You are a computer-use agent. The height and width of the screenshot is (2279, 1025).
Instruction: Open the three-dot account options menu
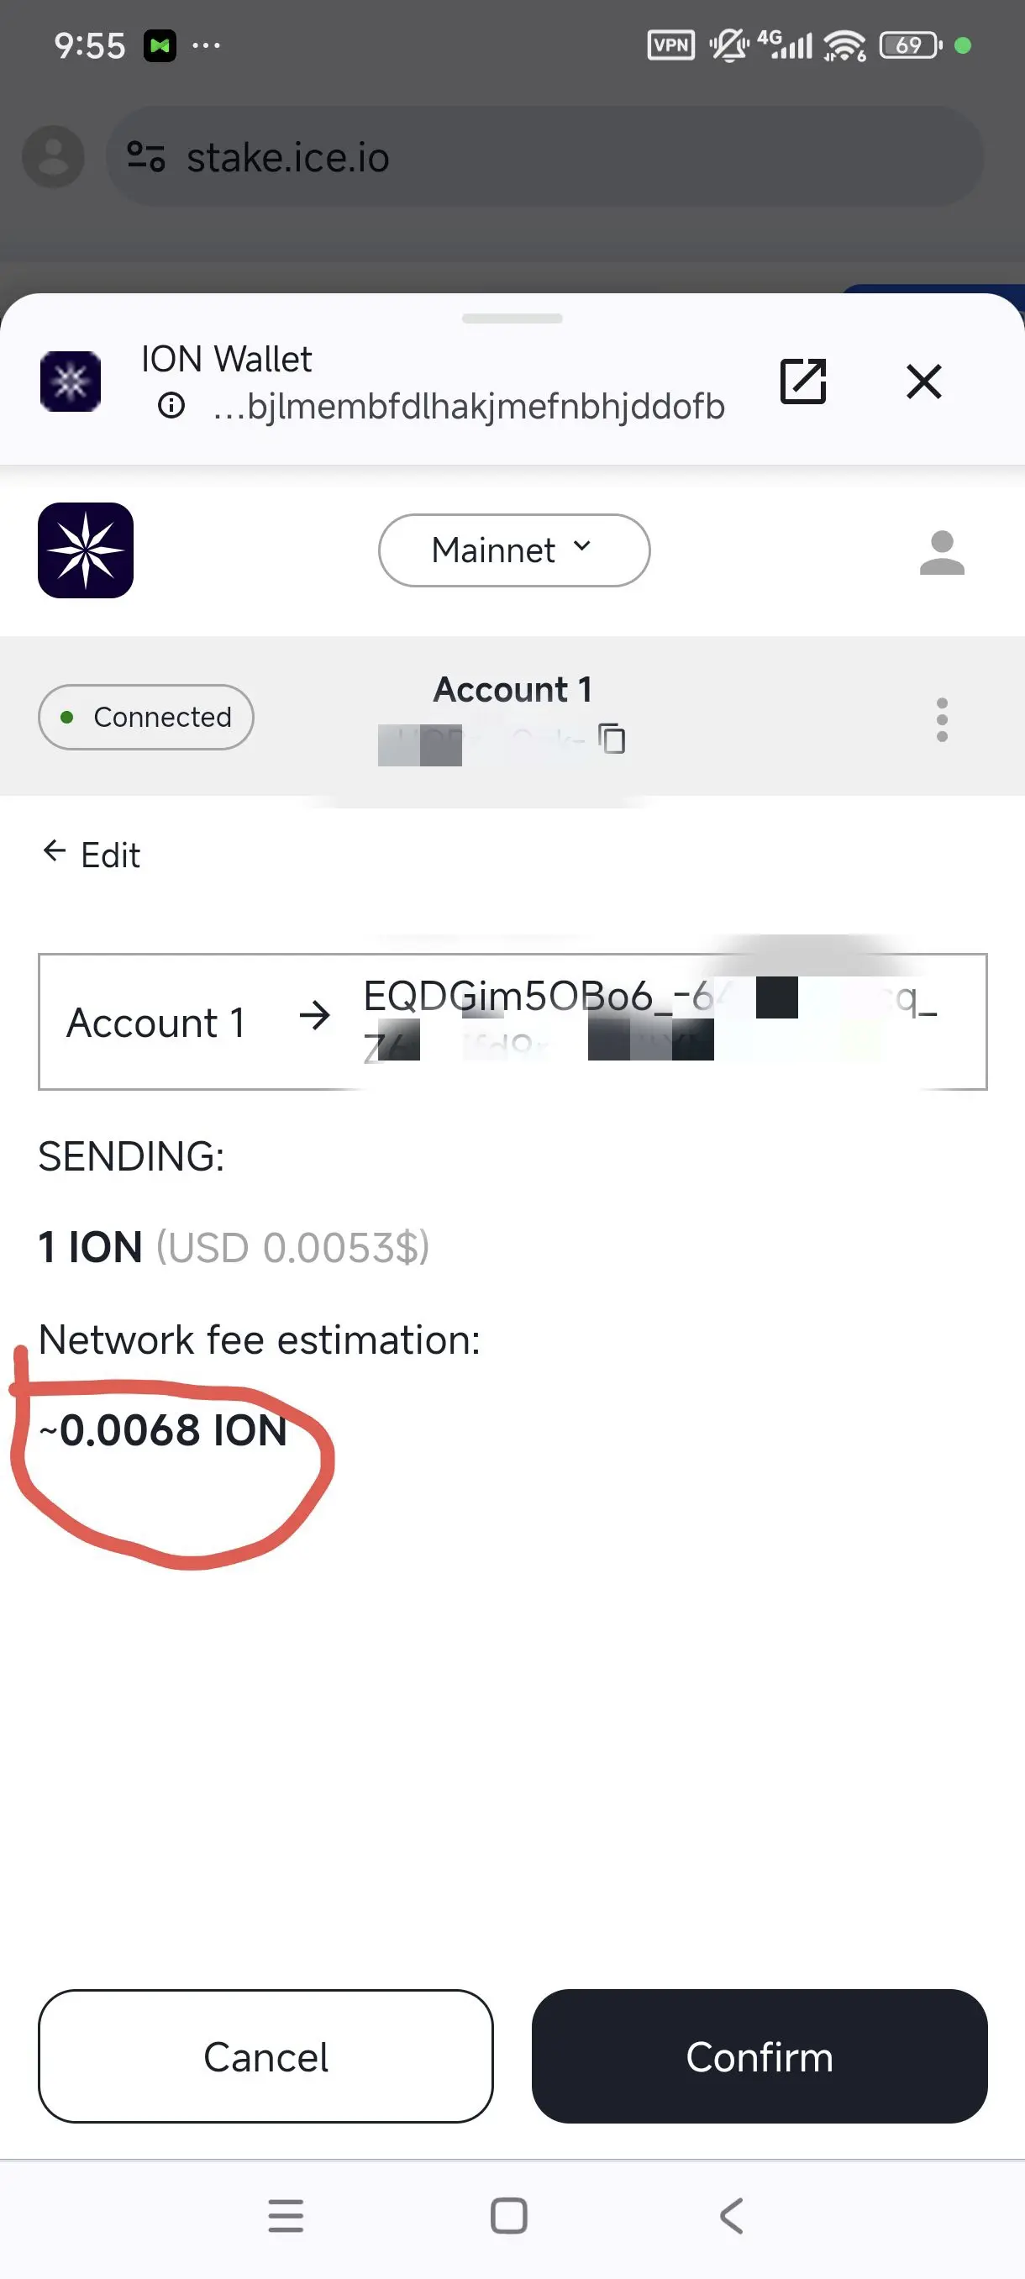pyautogui.click(x=942, y=719)
